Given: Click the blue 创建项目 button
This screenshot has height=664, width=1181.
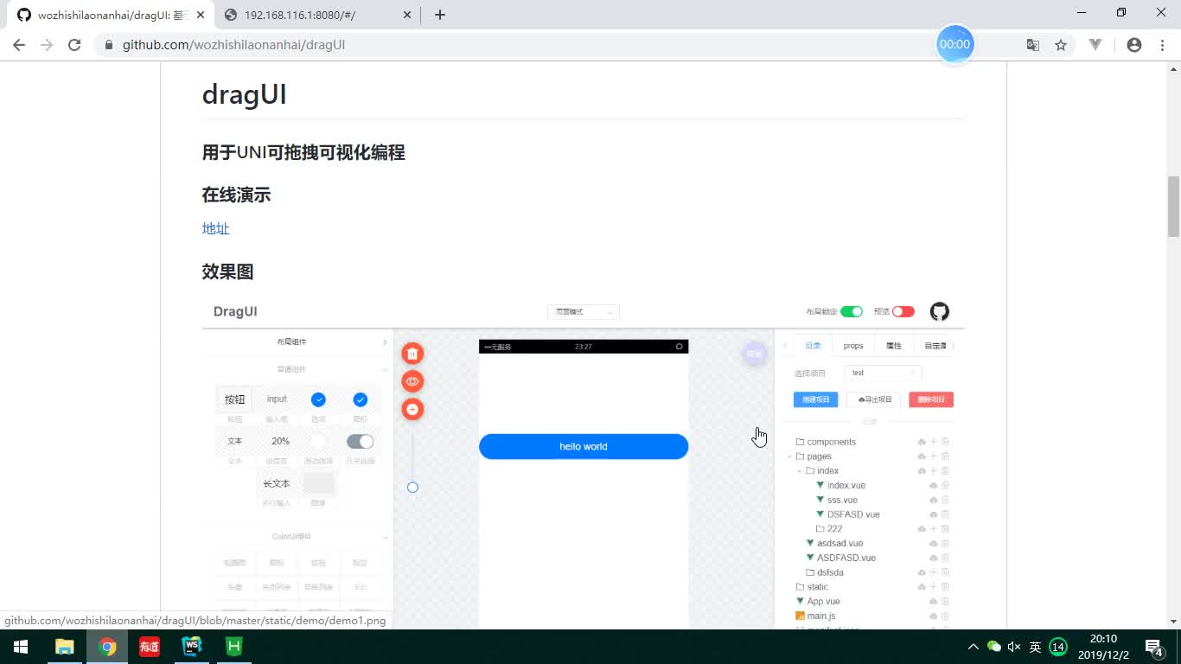Looking at the screenshot, I should (814, 399).
